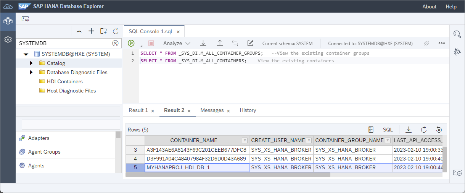Viewport: 465px width, 193px height.
Task: Select Agents in the catalog list
Action: tap(66, 165)
